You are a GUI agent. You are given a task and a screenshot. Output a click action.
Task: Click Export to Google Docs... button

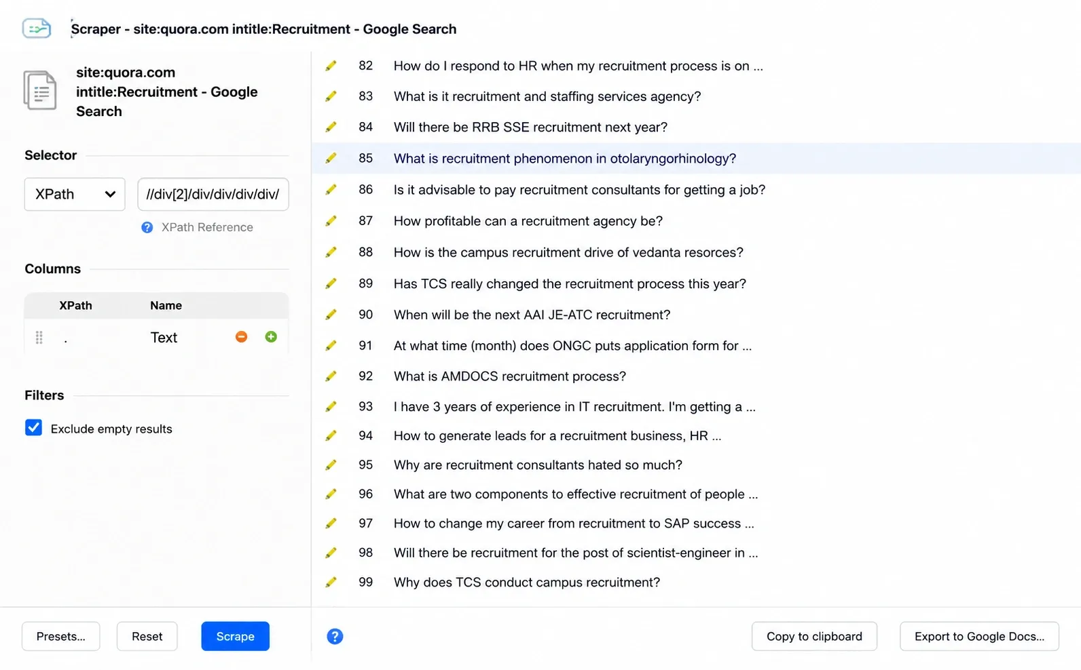[979, 636]
